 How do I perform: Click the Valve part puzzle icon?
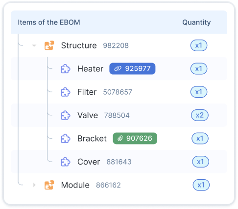click(66, 115)
